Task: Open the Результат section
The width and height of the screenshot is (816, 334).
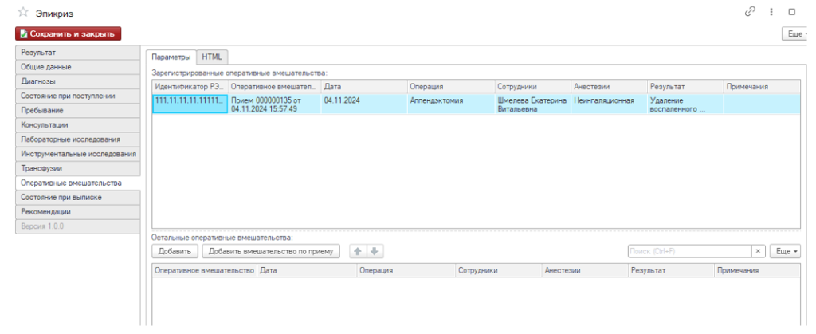Action: click(78, 53)
